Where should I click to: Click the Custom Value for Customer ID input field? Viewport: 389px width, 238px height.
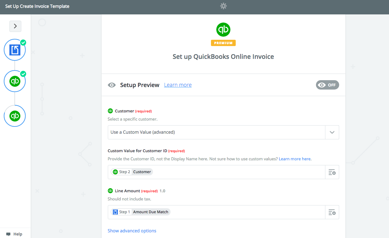pyautogui.click(x=217, y=172)
